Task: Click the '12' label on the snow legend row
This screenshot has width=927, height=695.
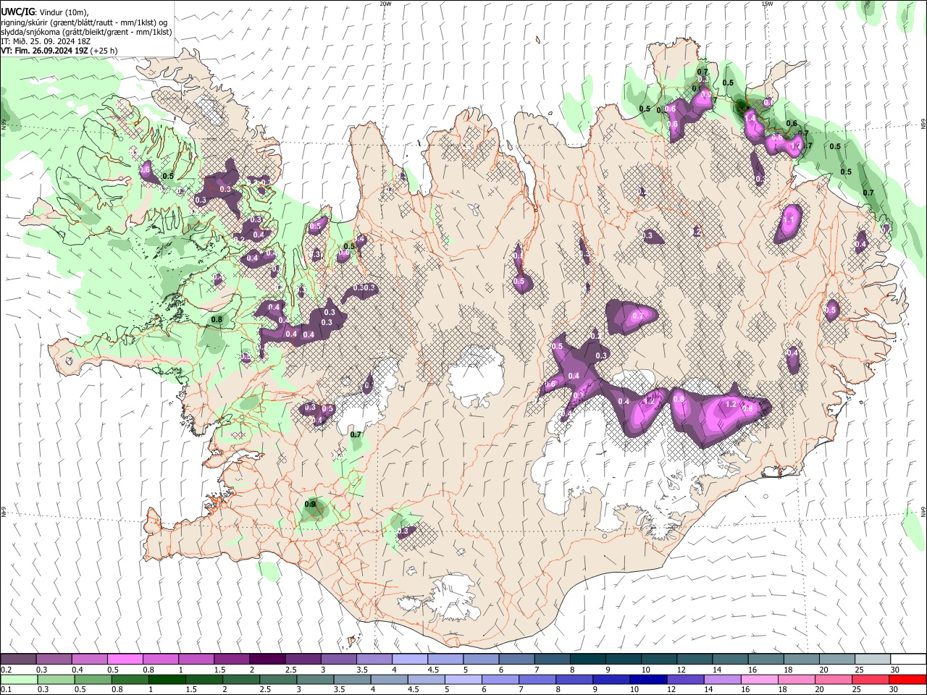Action: pyautogui.click(x=681, y=670)
